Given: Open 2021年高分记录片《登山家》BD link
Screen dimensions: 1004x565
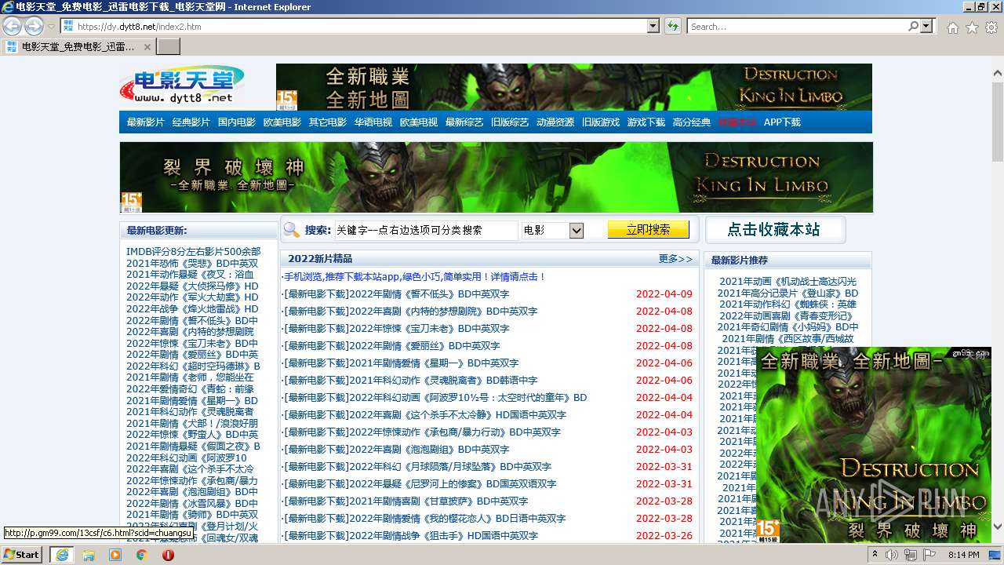Looking at the screenshot, I should point(788,293).
